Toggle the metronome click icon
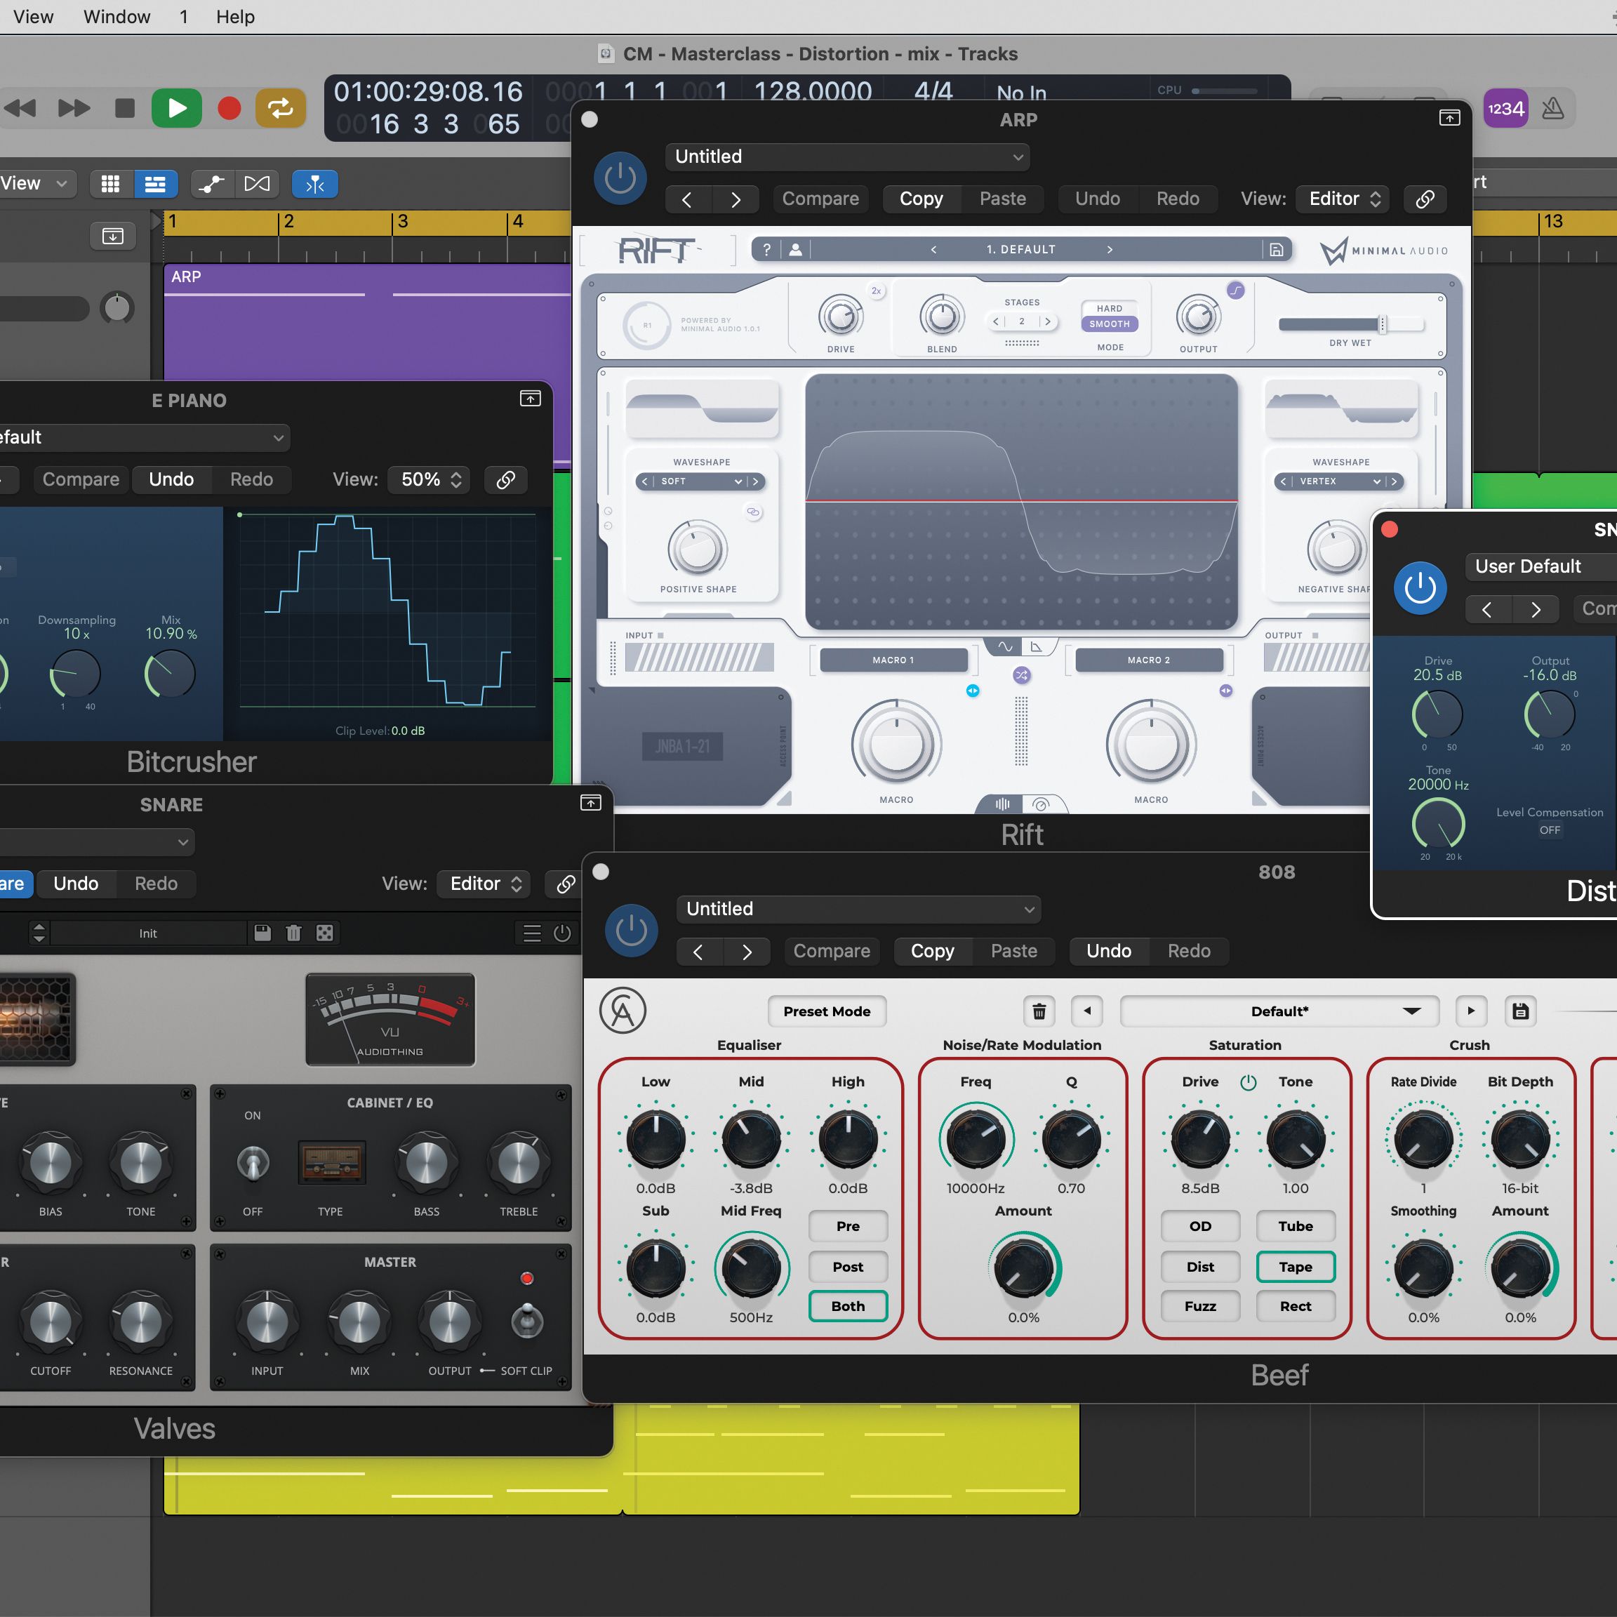 tap(1552, 108)
